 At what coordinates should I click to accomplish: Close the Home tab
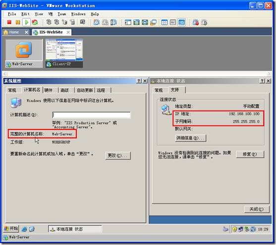point(26,32)
